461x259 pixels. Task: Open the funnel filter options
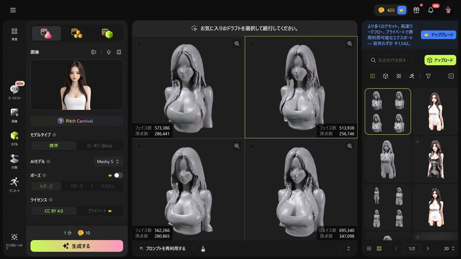428,76
